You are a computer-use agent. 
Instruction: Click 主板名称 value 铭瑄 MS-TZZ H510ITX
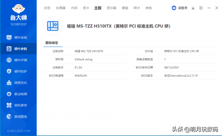89,51
